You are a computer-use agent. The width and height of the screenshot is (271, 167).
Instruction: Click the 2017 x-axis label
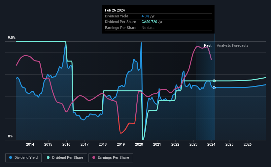click(x=85, y=144)
